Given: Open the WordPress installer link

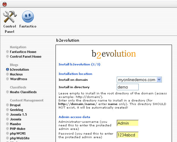Looking at the screenshot, I should pos(18,79).
